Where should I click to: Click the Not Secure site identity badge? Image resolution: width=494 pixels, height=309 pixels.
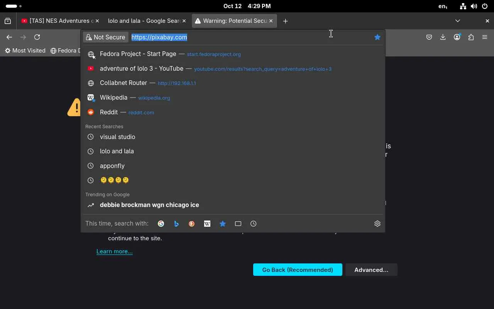106,37
